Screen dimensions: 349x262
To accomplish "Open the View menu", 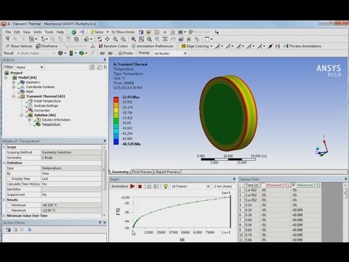I will click(27, 32).
